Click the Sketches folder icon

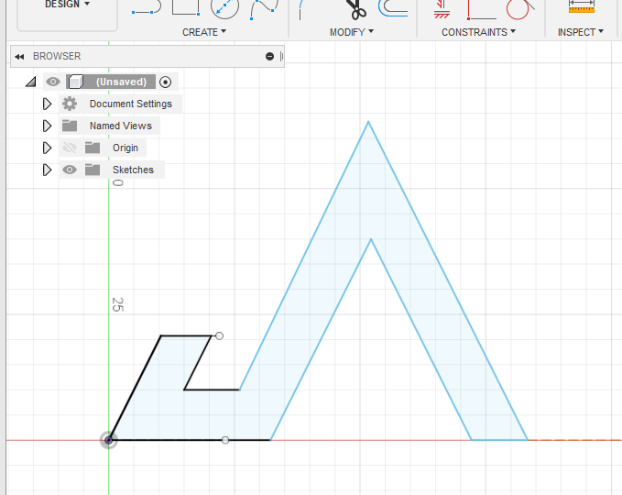point(93,170)
